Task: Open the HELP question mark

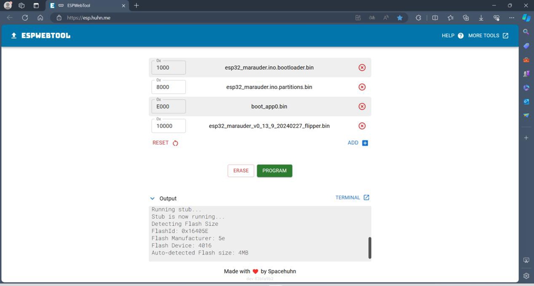Action: (x=461, y=36)
